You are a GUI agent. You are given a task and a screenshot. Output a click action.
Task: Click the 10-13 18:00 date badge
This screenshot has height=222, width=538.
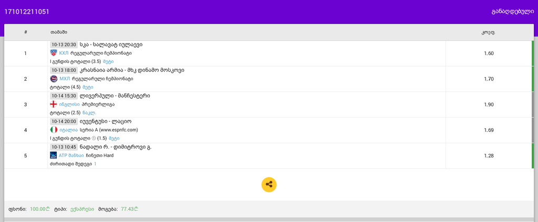point(64,70)
